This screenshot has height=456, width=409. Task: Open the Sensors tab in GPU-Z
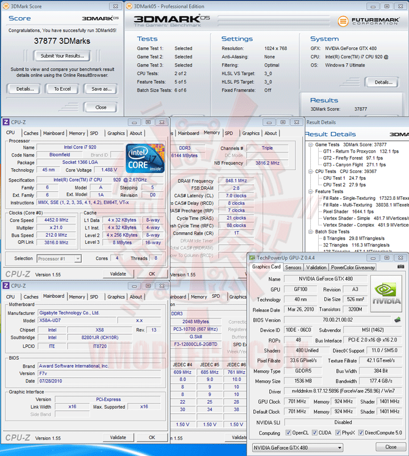click(x=293, y=267)
